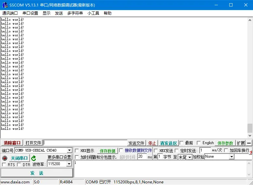Click the 定时发送 interval ms field
253x185 pixels.
(x=205, y=150)
